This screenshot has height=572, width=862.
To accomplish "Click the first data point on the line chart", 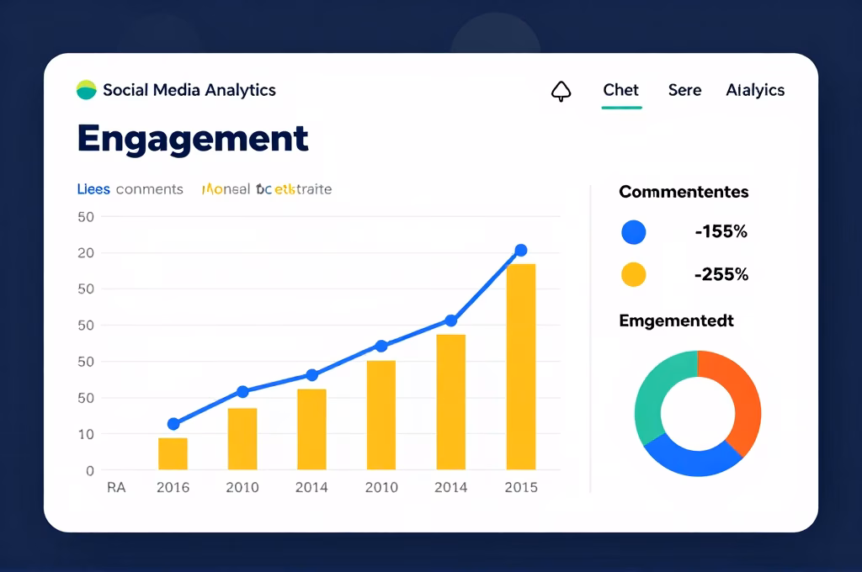I will click(x=173, y=424).
